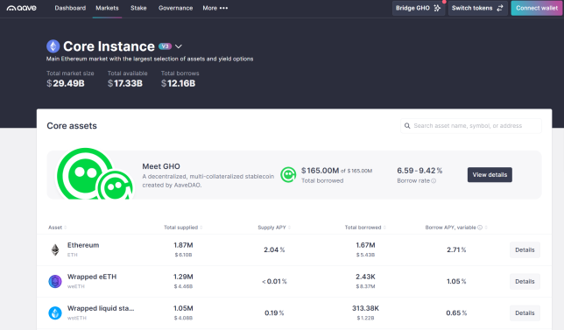Open View details for GHO
The image size is (564, 330).
(490, 175)
